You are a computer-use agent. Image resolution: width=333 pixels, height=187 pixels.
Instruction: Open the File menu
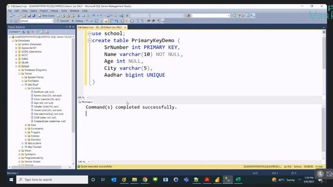(10, 10)
